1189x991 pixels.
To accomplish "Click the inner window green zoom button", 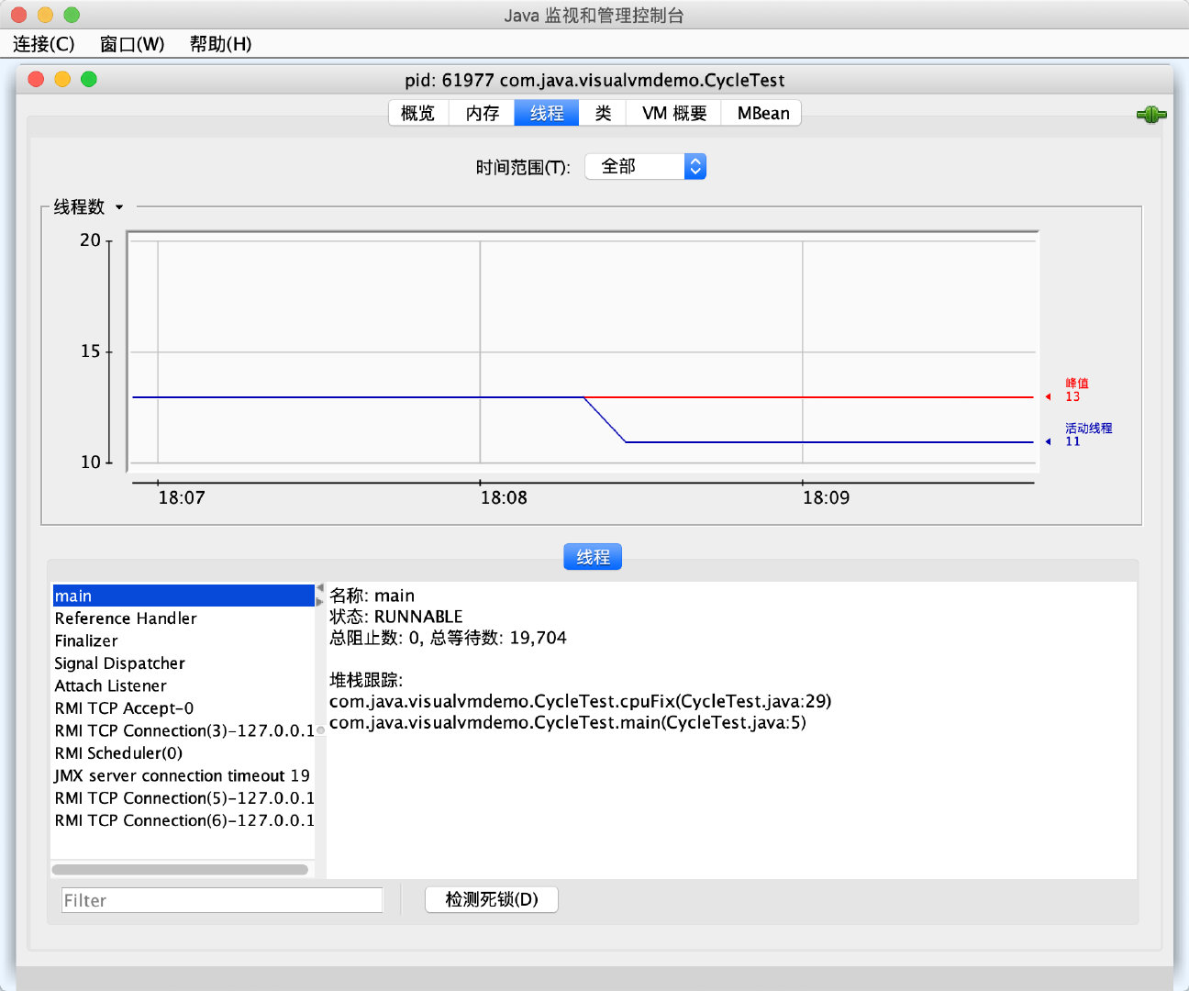I will (89, 79).
